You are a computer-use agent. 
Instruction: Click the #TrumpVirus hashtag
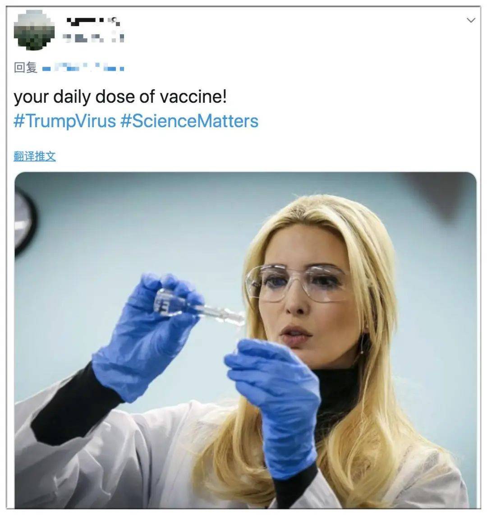tap(64, 121)
